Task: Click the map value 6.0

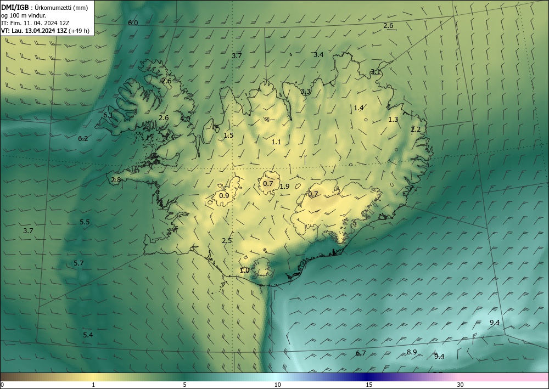Action: tap(133, 23)
